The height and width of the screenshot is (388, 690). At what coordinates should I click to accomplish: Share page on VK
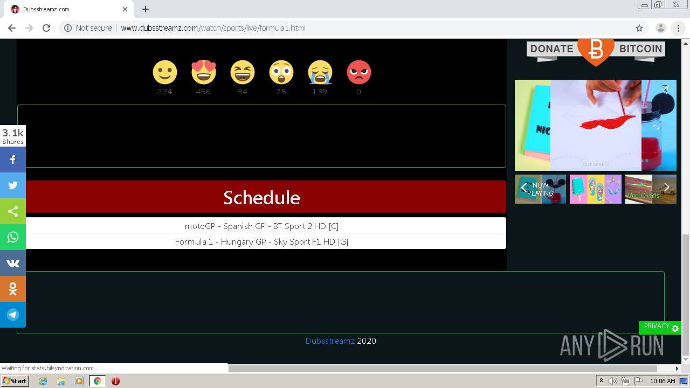point(13,263)
